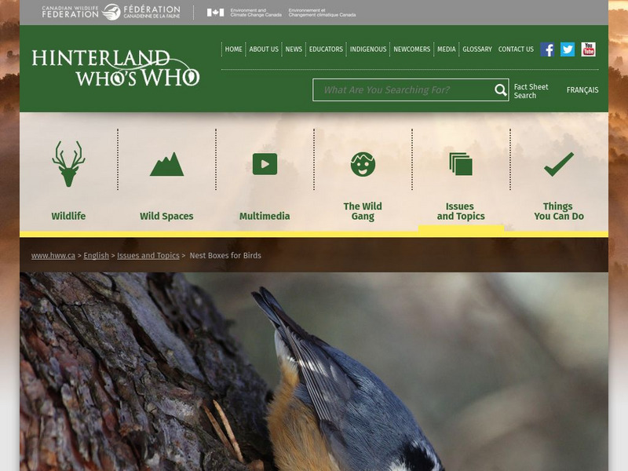Screen dimensions: 628x471
Task: Click the play button Multimedia icon
Action: point(265,164)
